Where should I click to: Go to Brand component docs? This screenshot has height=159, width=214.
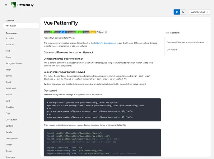8,82
